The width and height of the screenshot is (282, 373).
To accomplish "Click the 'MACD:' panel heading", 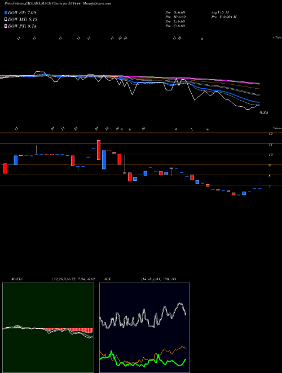I will pyautogui.click(x=17, y=279).
